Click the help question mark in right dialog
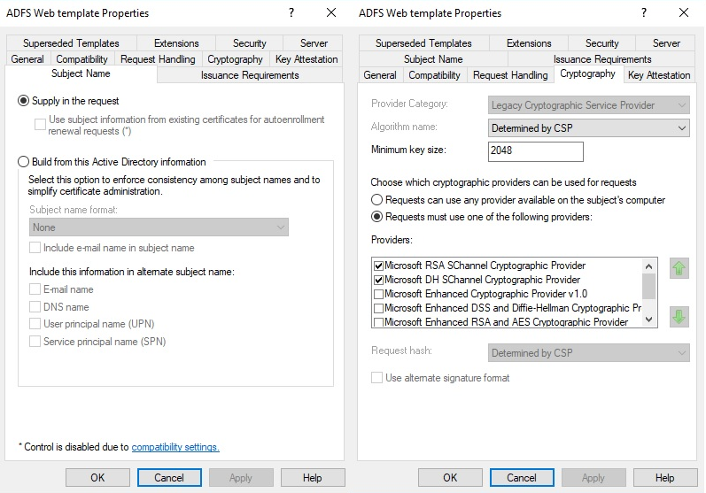 click(x=644, y=12)
